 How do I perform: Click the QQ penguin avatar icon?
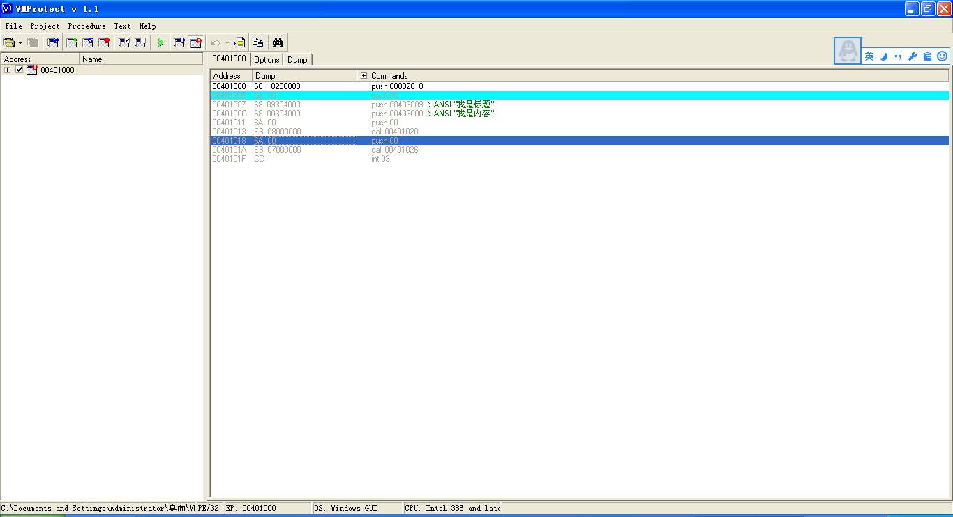(848, 51)
